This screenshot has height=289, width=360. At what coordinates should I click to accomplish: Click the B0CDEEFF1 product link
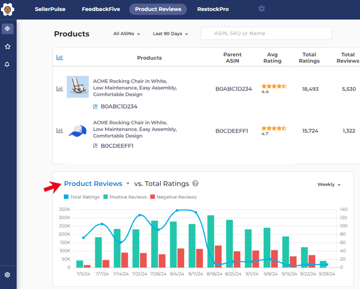pyautogui.click(x=117, y=146)
